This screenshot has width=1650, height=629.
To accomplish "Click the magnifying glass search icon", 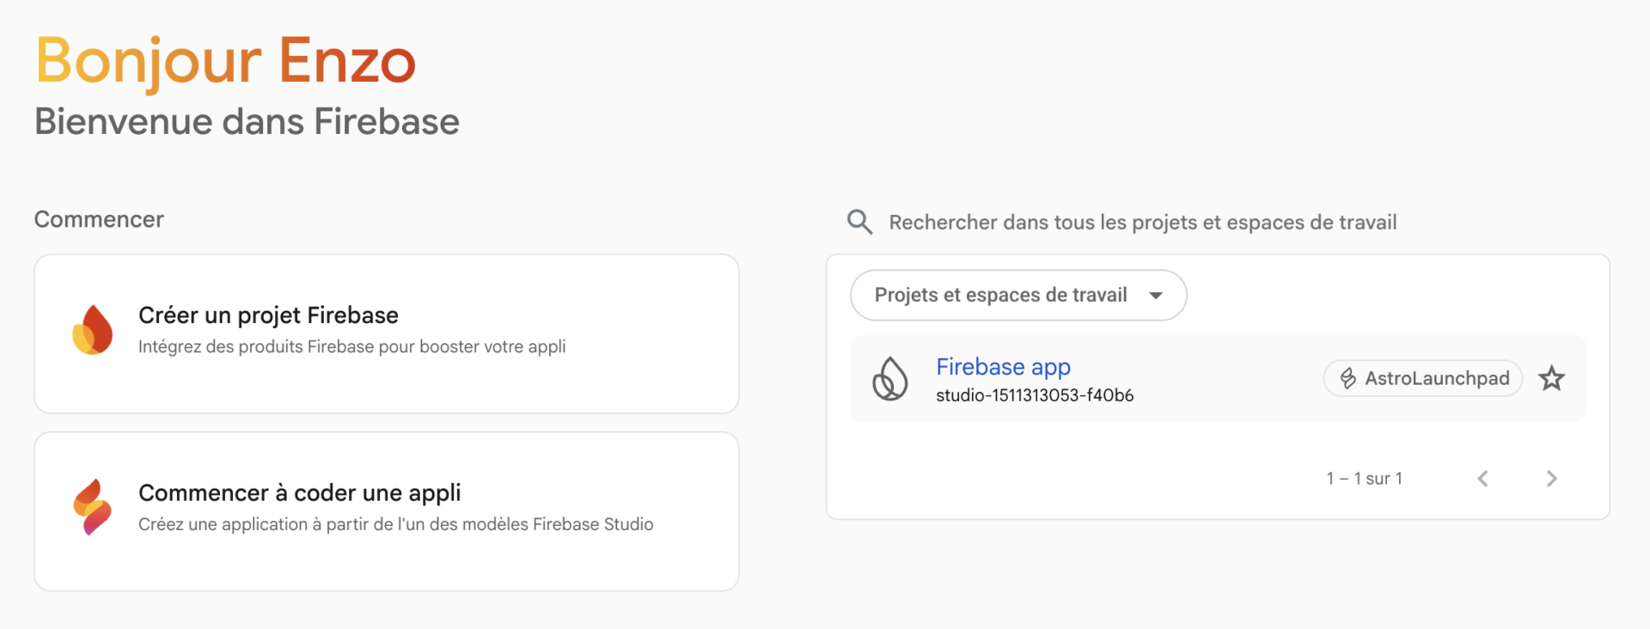I will tap(859, 222).
